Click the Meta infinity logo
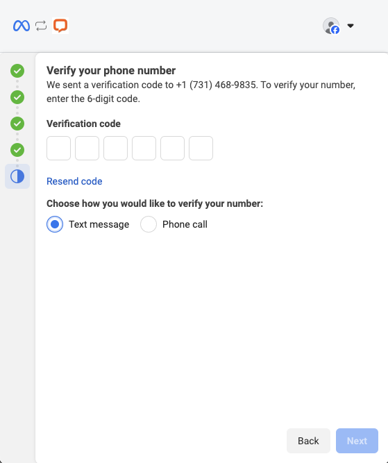This screenshot has height=463, width=388. point(22,26)
